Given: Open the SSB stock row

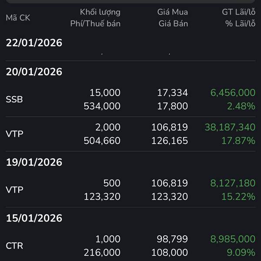Looking at the screenshot, I should pos(14,100).
